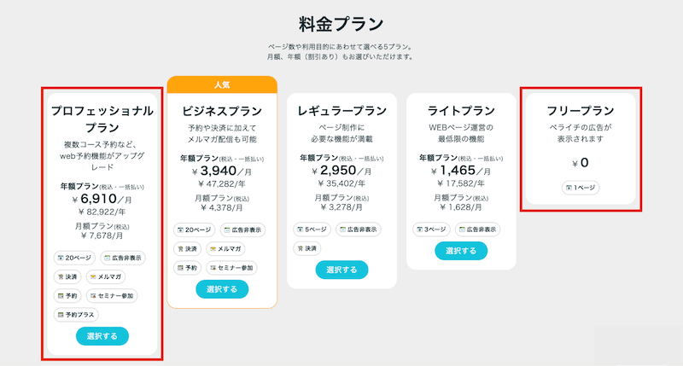Click the セミナー参加 tag in the Business plan

(x=231, y=267)
